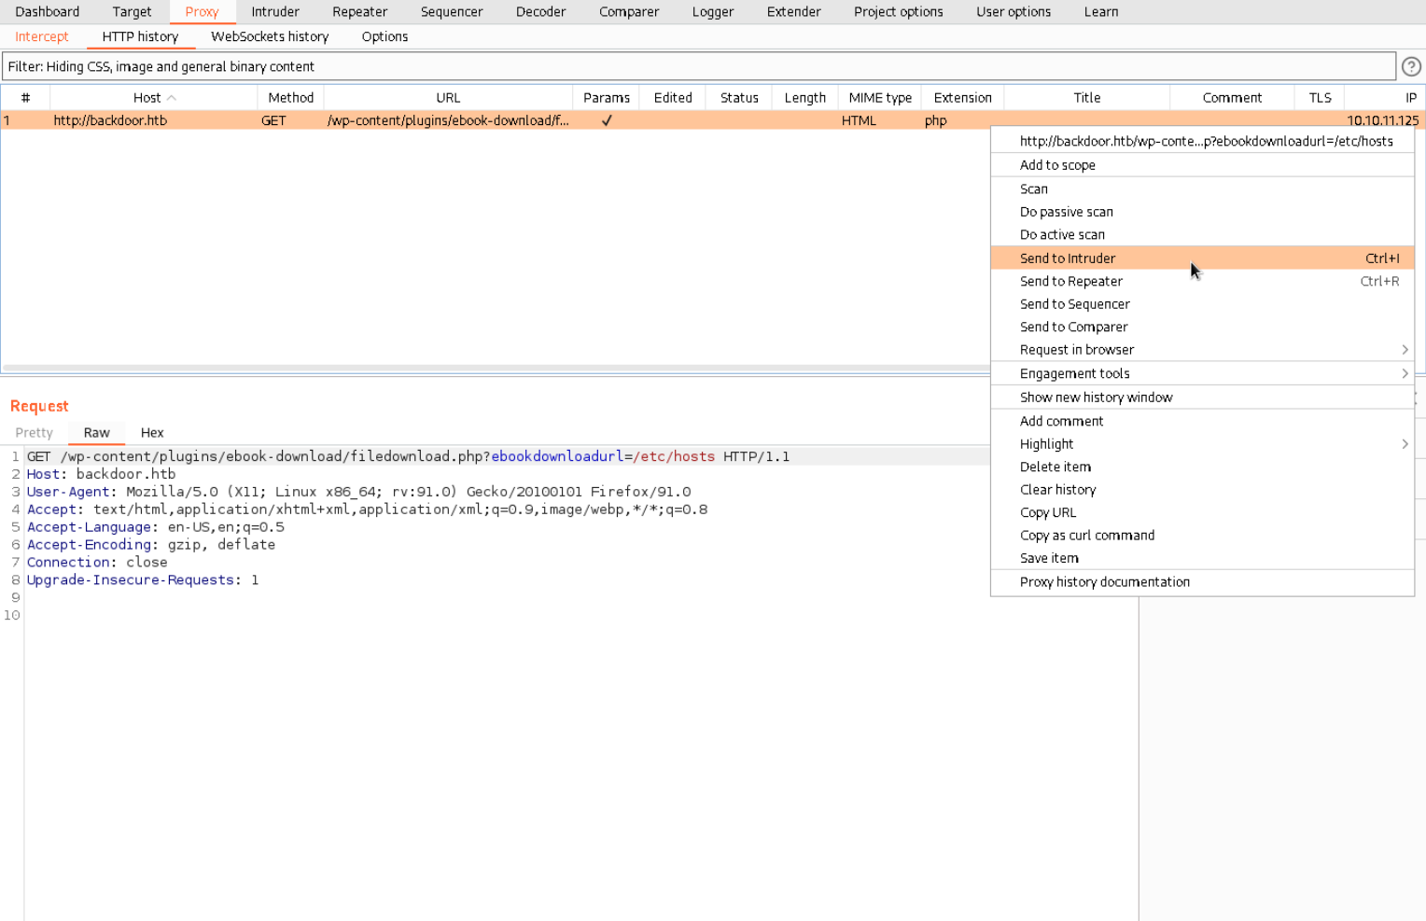
Task: Switch to the Repeater tab
Action: (359, 11)
